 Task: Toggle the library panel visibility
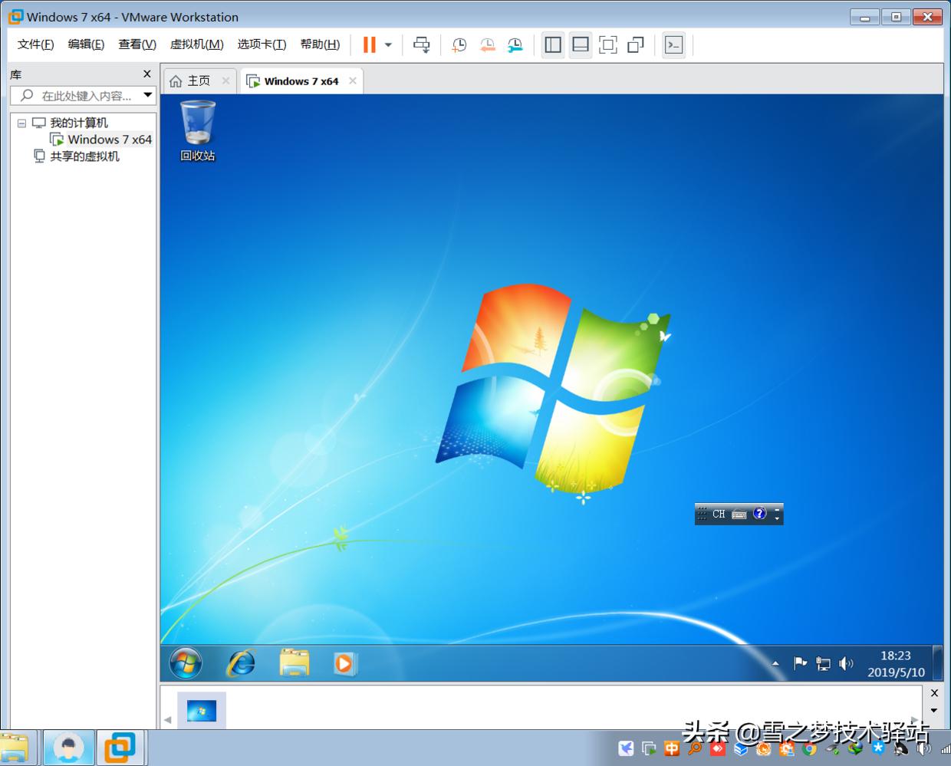[x=552, y=44]
